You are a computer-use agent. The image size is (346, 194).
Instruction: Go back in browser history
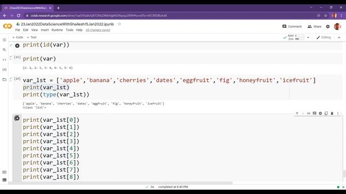click(5, 16)
